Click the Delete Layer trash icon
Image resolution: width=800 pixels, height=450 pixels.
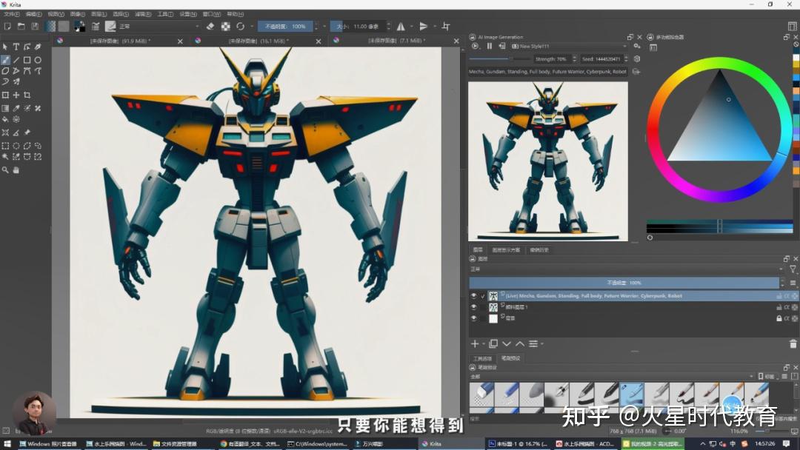coord(793,344)
